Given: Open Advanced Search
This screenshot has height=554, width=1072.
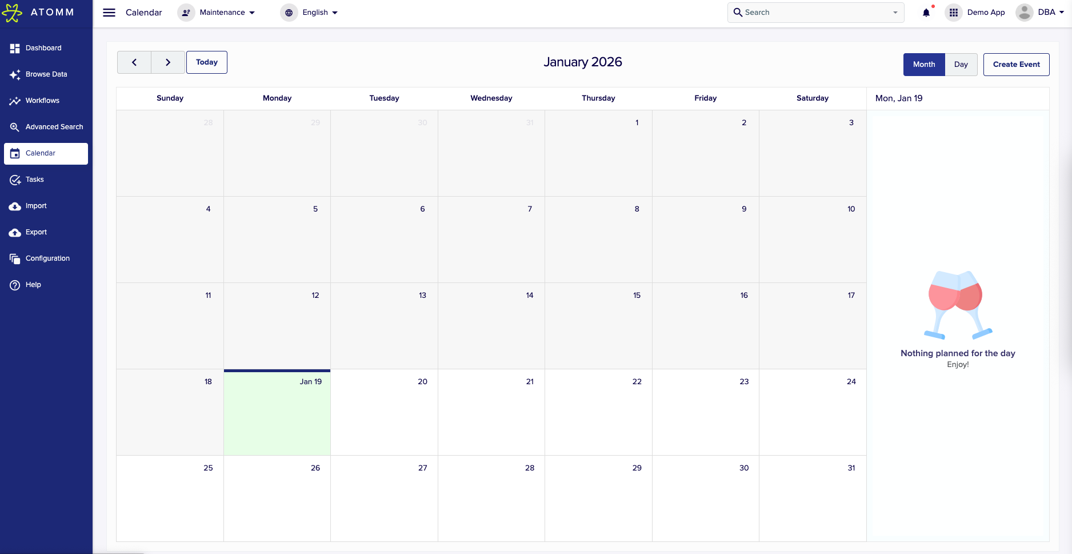Looking at the screenshot, I should coord(54,127).
